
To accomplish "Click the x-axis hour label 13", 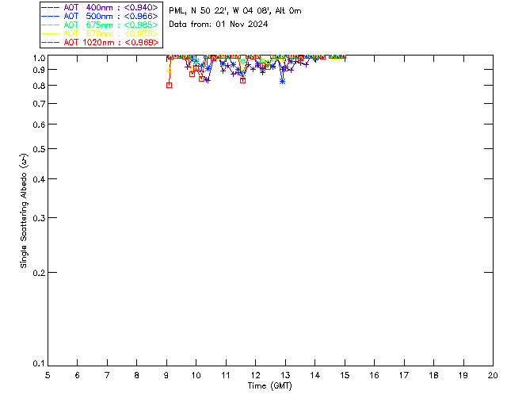I will click(285, 375).
